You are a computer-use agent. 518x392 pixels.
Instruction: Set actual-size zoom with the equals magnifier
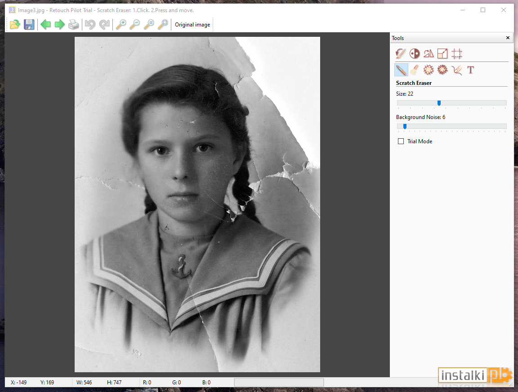149,24
